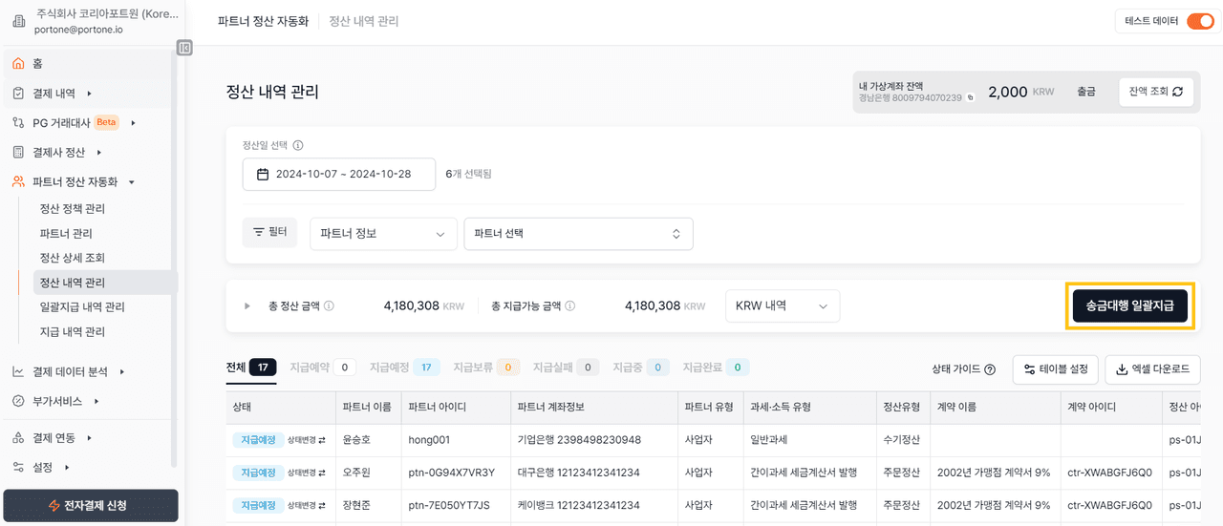
Task: Click the 송금대행 일괄지급 button
Action: click(1129, 306)
